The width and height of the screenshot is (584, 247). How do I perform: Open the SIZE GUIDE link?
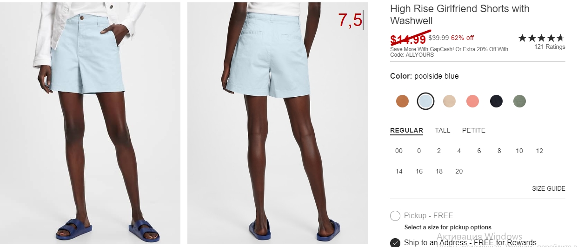tap(549, 188)
